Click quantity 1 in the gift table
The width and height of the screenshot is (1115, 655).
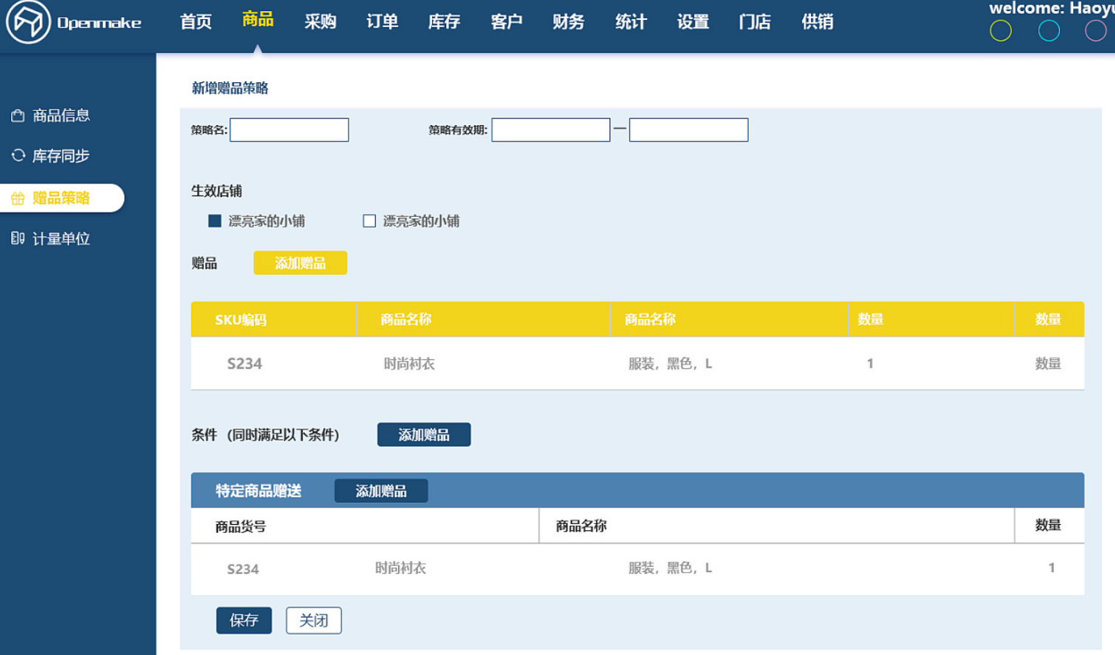[x=870, y=363]
